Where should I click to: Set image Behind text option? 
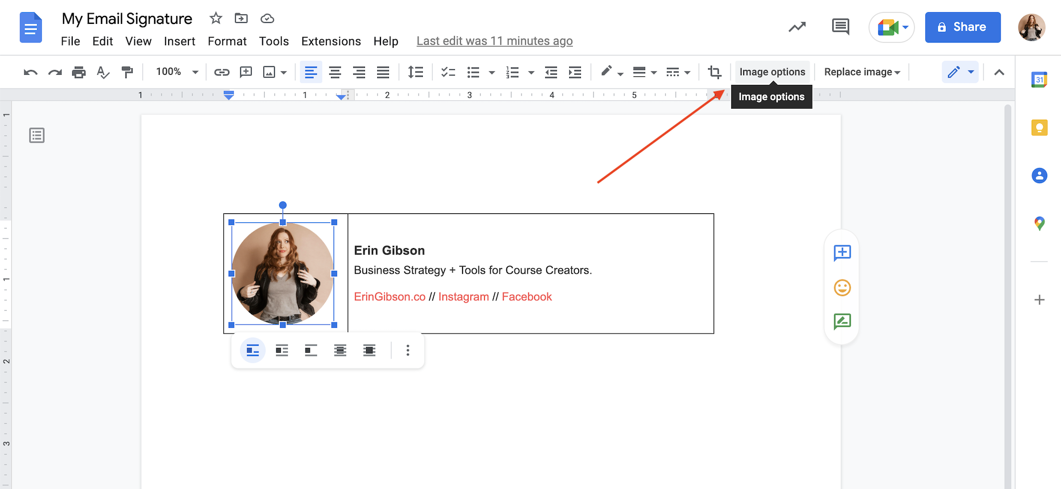tap(340, 351)
